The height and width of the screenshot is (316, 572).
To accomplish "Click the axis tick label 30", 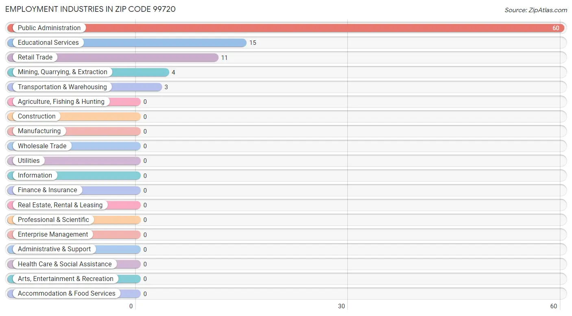I will click(x=341, y=306).
